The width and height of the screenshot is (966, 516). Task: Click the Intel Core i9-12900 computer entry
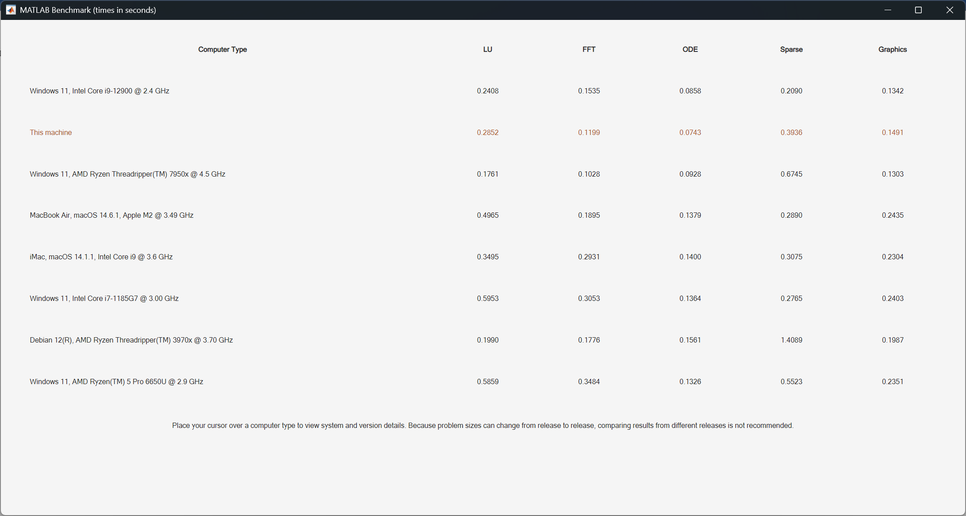point(100,91)
